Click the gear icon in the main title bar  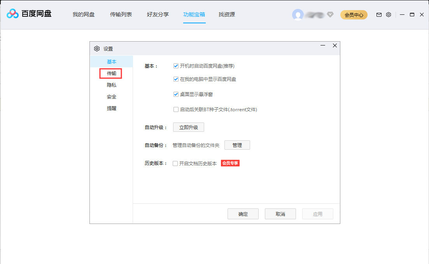click(x=389, y=14)
